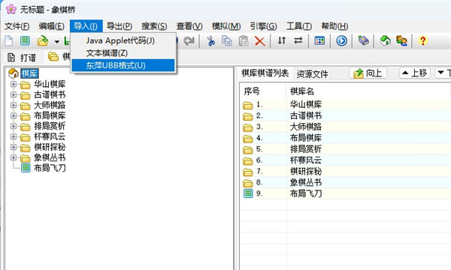The image size is (451, 270).
Task: Click the horizontal swap arrows icon
Action: 298,40
